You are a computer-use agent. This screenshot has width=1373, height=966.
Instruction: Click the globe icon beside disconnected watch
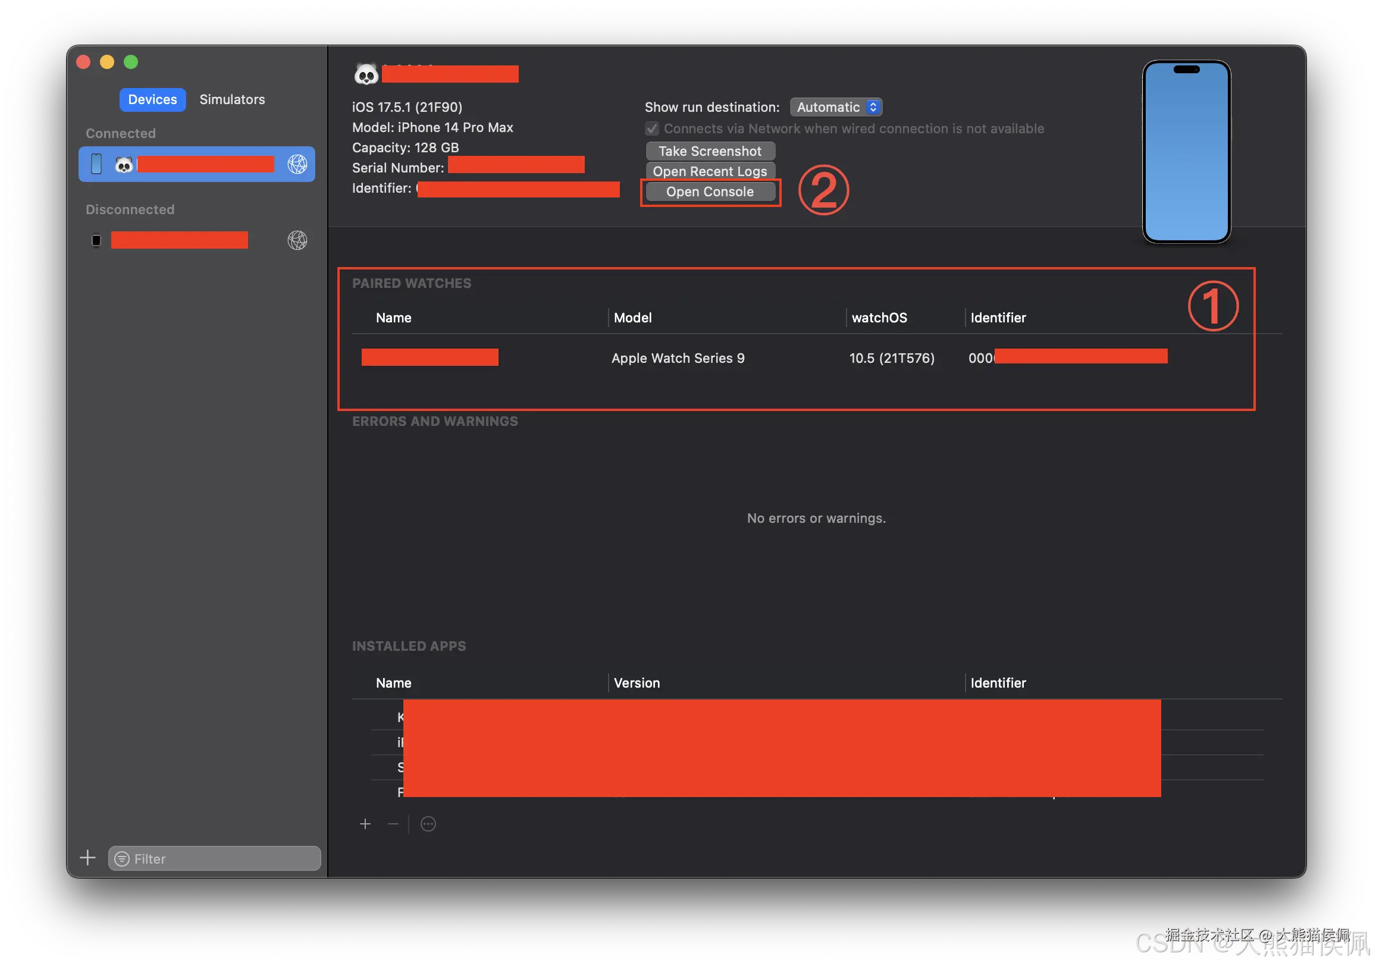pos(297,240)
